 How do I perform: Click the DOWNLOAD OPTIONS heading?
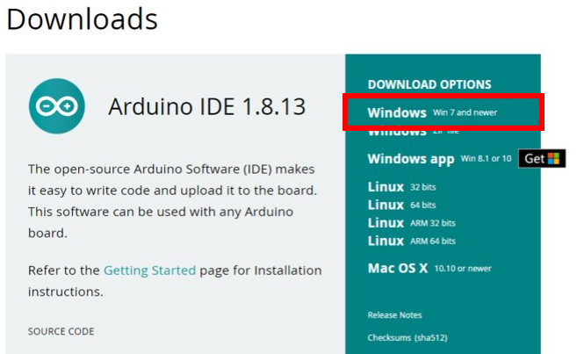pos(429,84)
